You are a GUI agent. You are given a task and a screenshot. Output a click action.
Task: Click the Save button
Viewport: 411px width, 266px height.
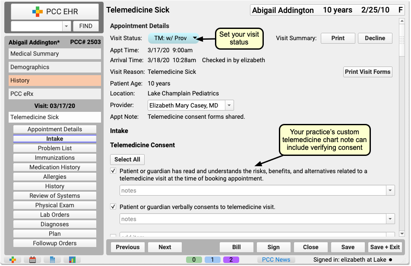pyautogui.click(x=348, y=247)
